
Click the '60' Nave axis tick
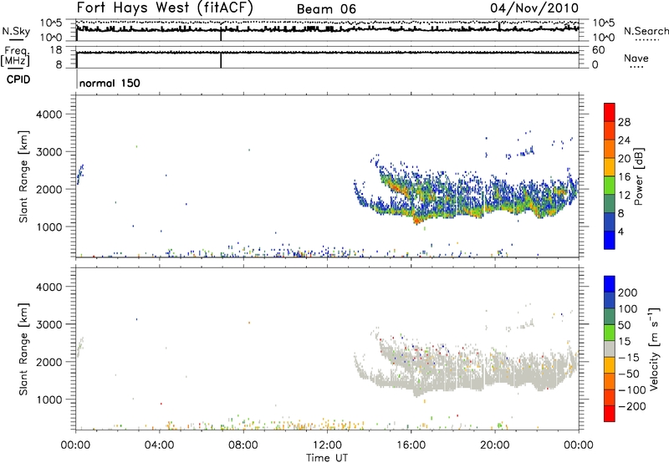pyautogui.click(x=599, y=50)
